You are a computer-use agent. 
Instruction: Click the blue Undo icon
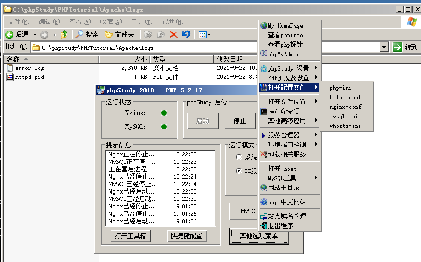pyautogui.click(x=186, y=34)
